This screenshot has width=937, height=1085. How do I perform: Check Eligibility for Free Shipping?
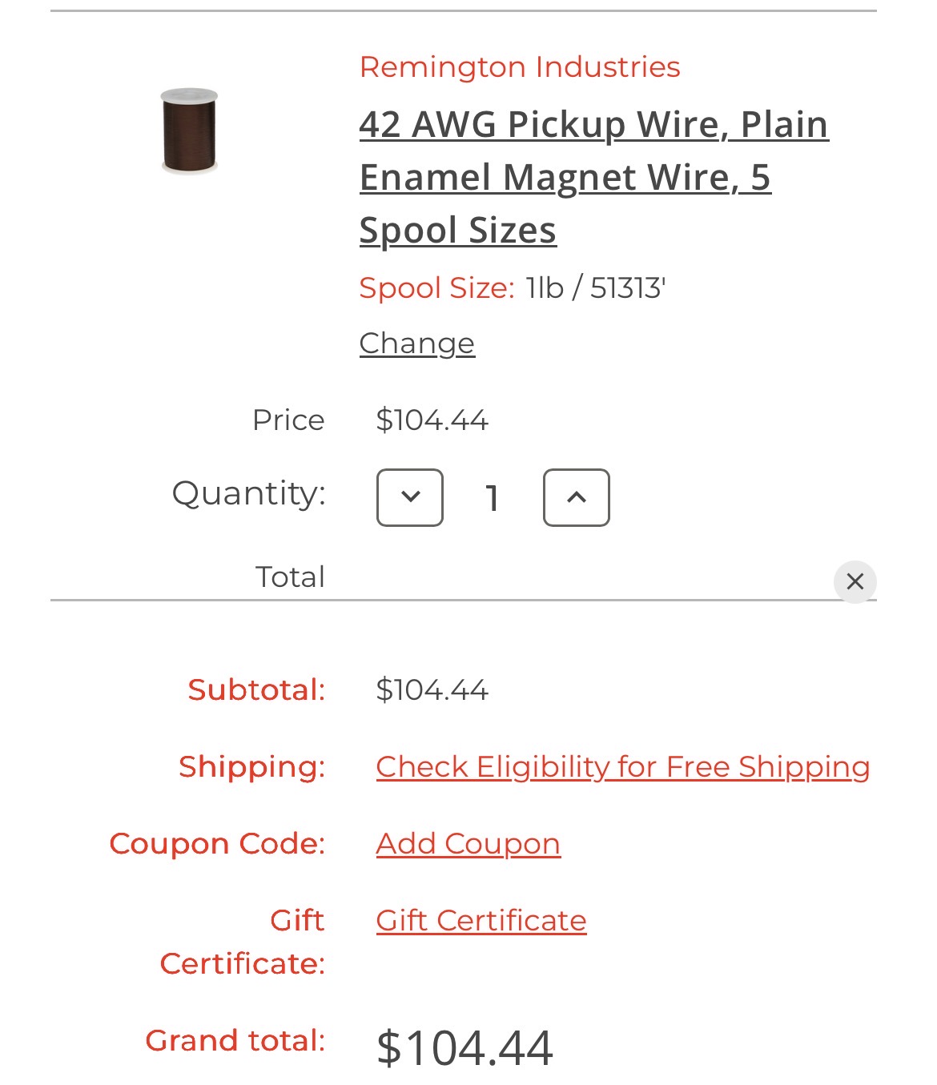click(623, 767)
